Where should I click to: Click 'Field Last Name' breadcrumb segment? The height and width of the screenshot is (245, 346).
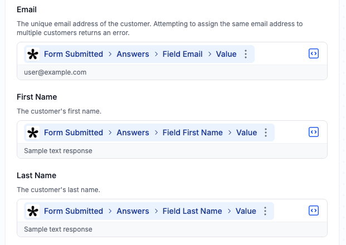(192, 211)
